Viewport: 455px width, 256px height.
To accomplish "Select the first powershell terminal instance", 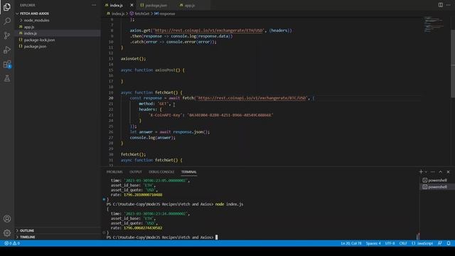I will (434, 180).
